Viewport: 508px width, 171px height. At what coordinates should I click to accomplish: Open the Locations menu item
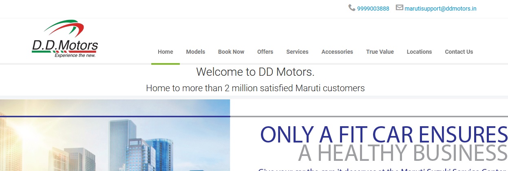(419, 52)
